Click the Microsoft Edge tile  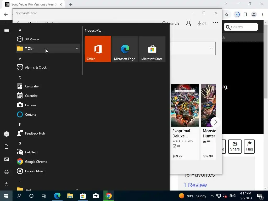point(125,49)
